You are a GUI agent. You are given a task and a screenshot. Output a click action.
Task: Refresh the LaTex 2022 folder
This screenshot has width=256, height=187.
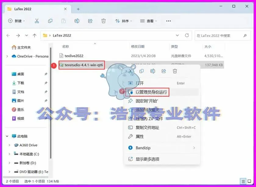point(187,35)
